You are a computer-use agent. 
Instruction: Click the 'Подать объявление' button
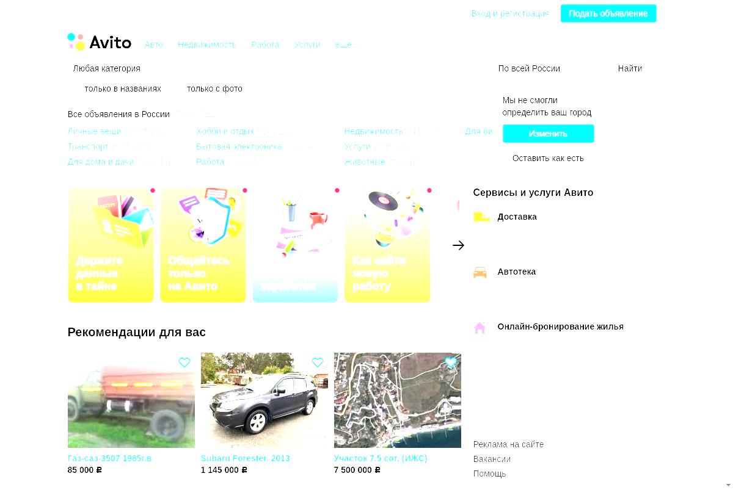click(x=608, y=13)
